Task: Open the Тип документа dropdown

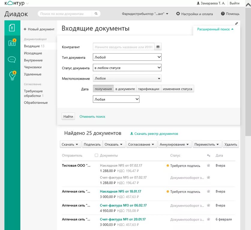Action: (127, 57)
